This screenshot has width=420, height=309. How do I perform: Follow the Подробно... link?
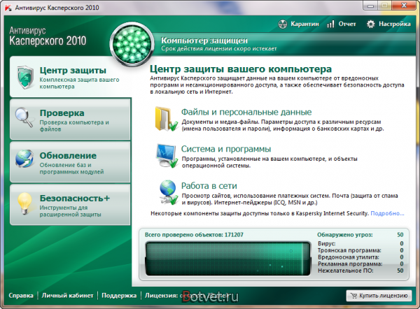[x=387, y=213]
